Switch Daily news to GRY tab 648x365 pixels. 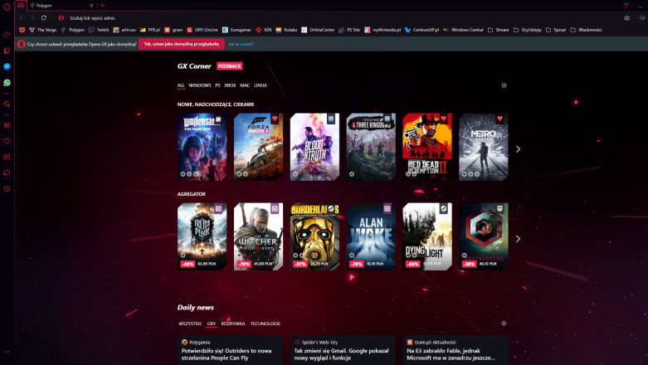[212, 324]
